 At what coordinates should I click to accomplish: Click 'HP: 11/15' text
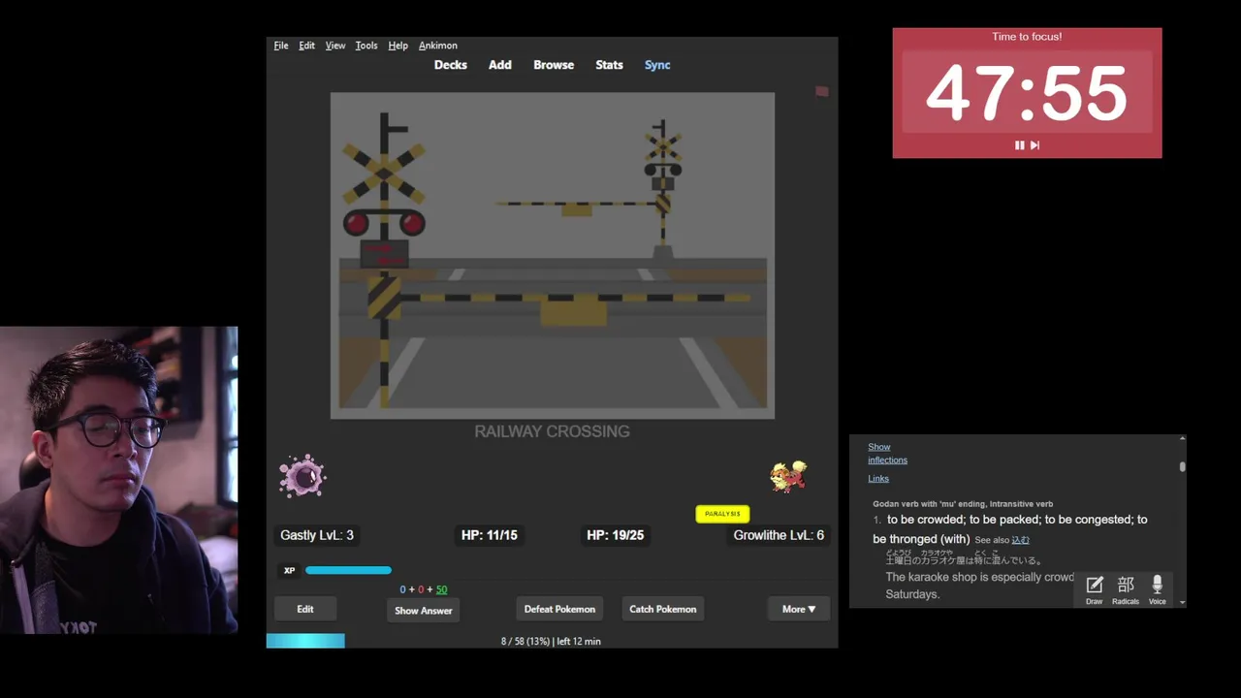pyautogui.click(x=490, y=535)
